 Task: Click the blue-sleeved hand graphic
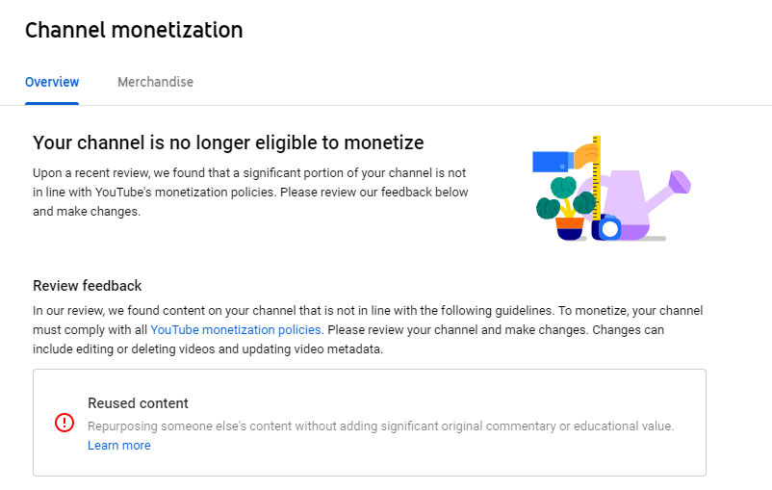click(x=553, y=161)
